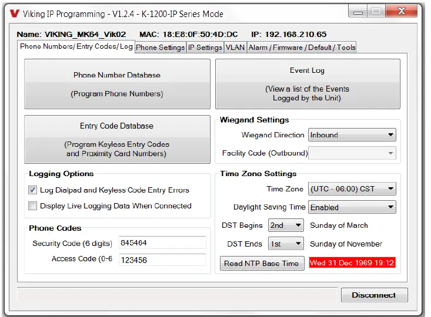The image size is (431, 317).
Task: Click the Wiegand Settings group heading
Action: pos(255,120)
